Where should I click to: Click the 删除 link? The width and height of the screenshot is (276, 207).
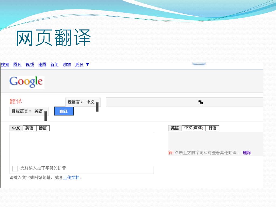click(247, 153)
